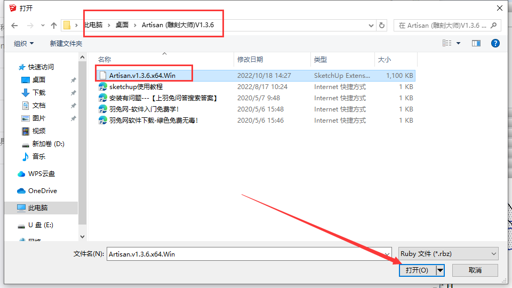Toggle the preview pane icon
This screenshot has height=288, width=512.
pos(476,43)
